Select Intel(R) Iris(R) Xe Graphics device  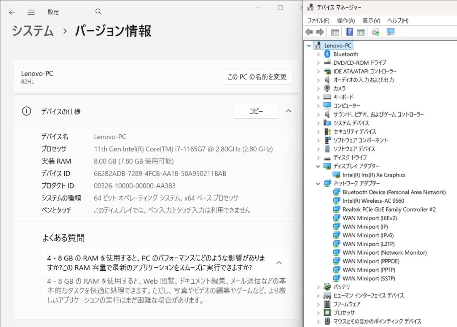coord(374,175)
